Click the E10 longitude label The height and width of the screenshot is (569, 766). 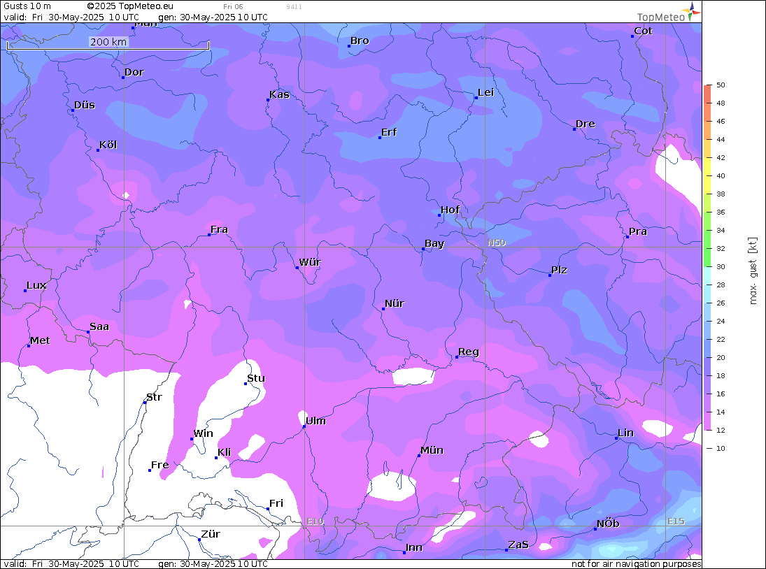(315, 521)
